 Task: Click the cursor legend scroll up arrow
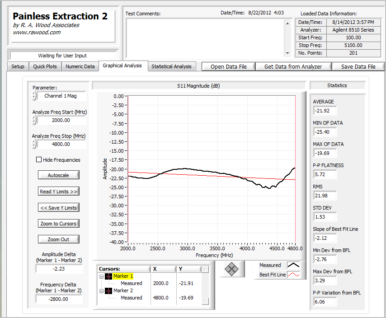pyautogui.click(x=205, y=270)
